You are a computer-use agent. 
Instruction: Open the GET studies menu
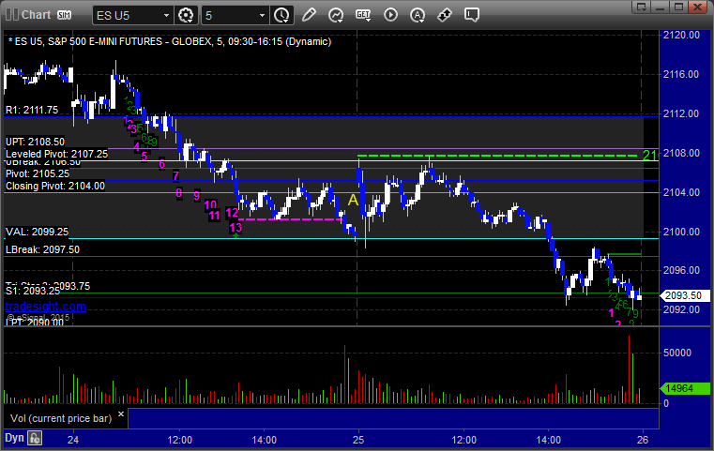click(363, 15)
